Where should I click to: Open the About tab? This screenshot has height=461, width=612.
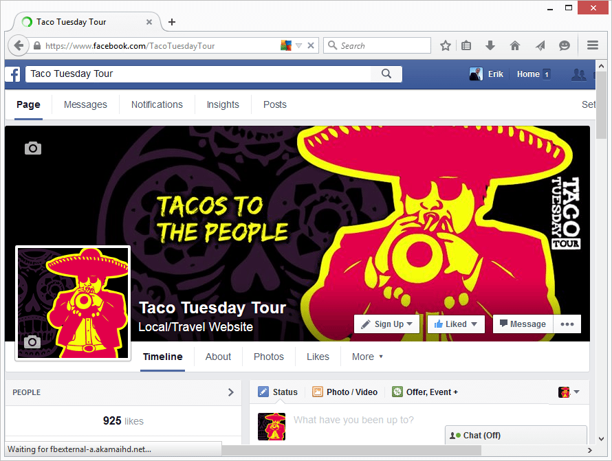pos(218,357)
